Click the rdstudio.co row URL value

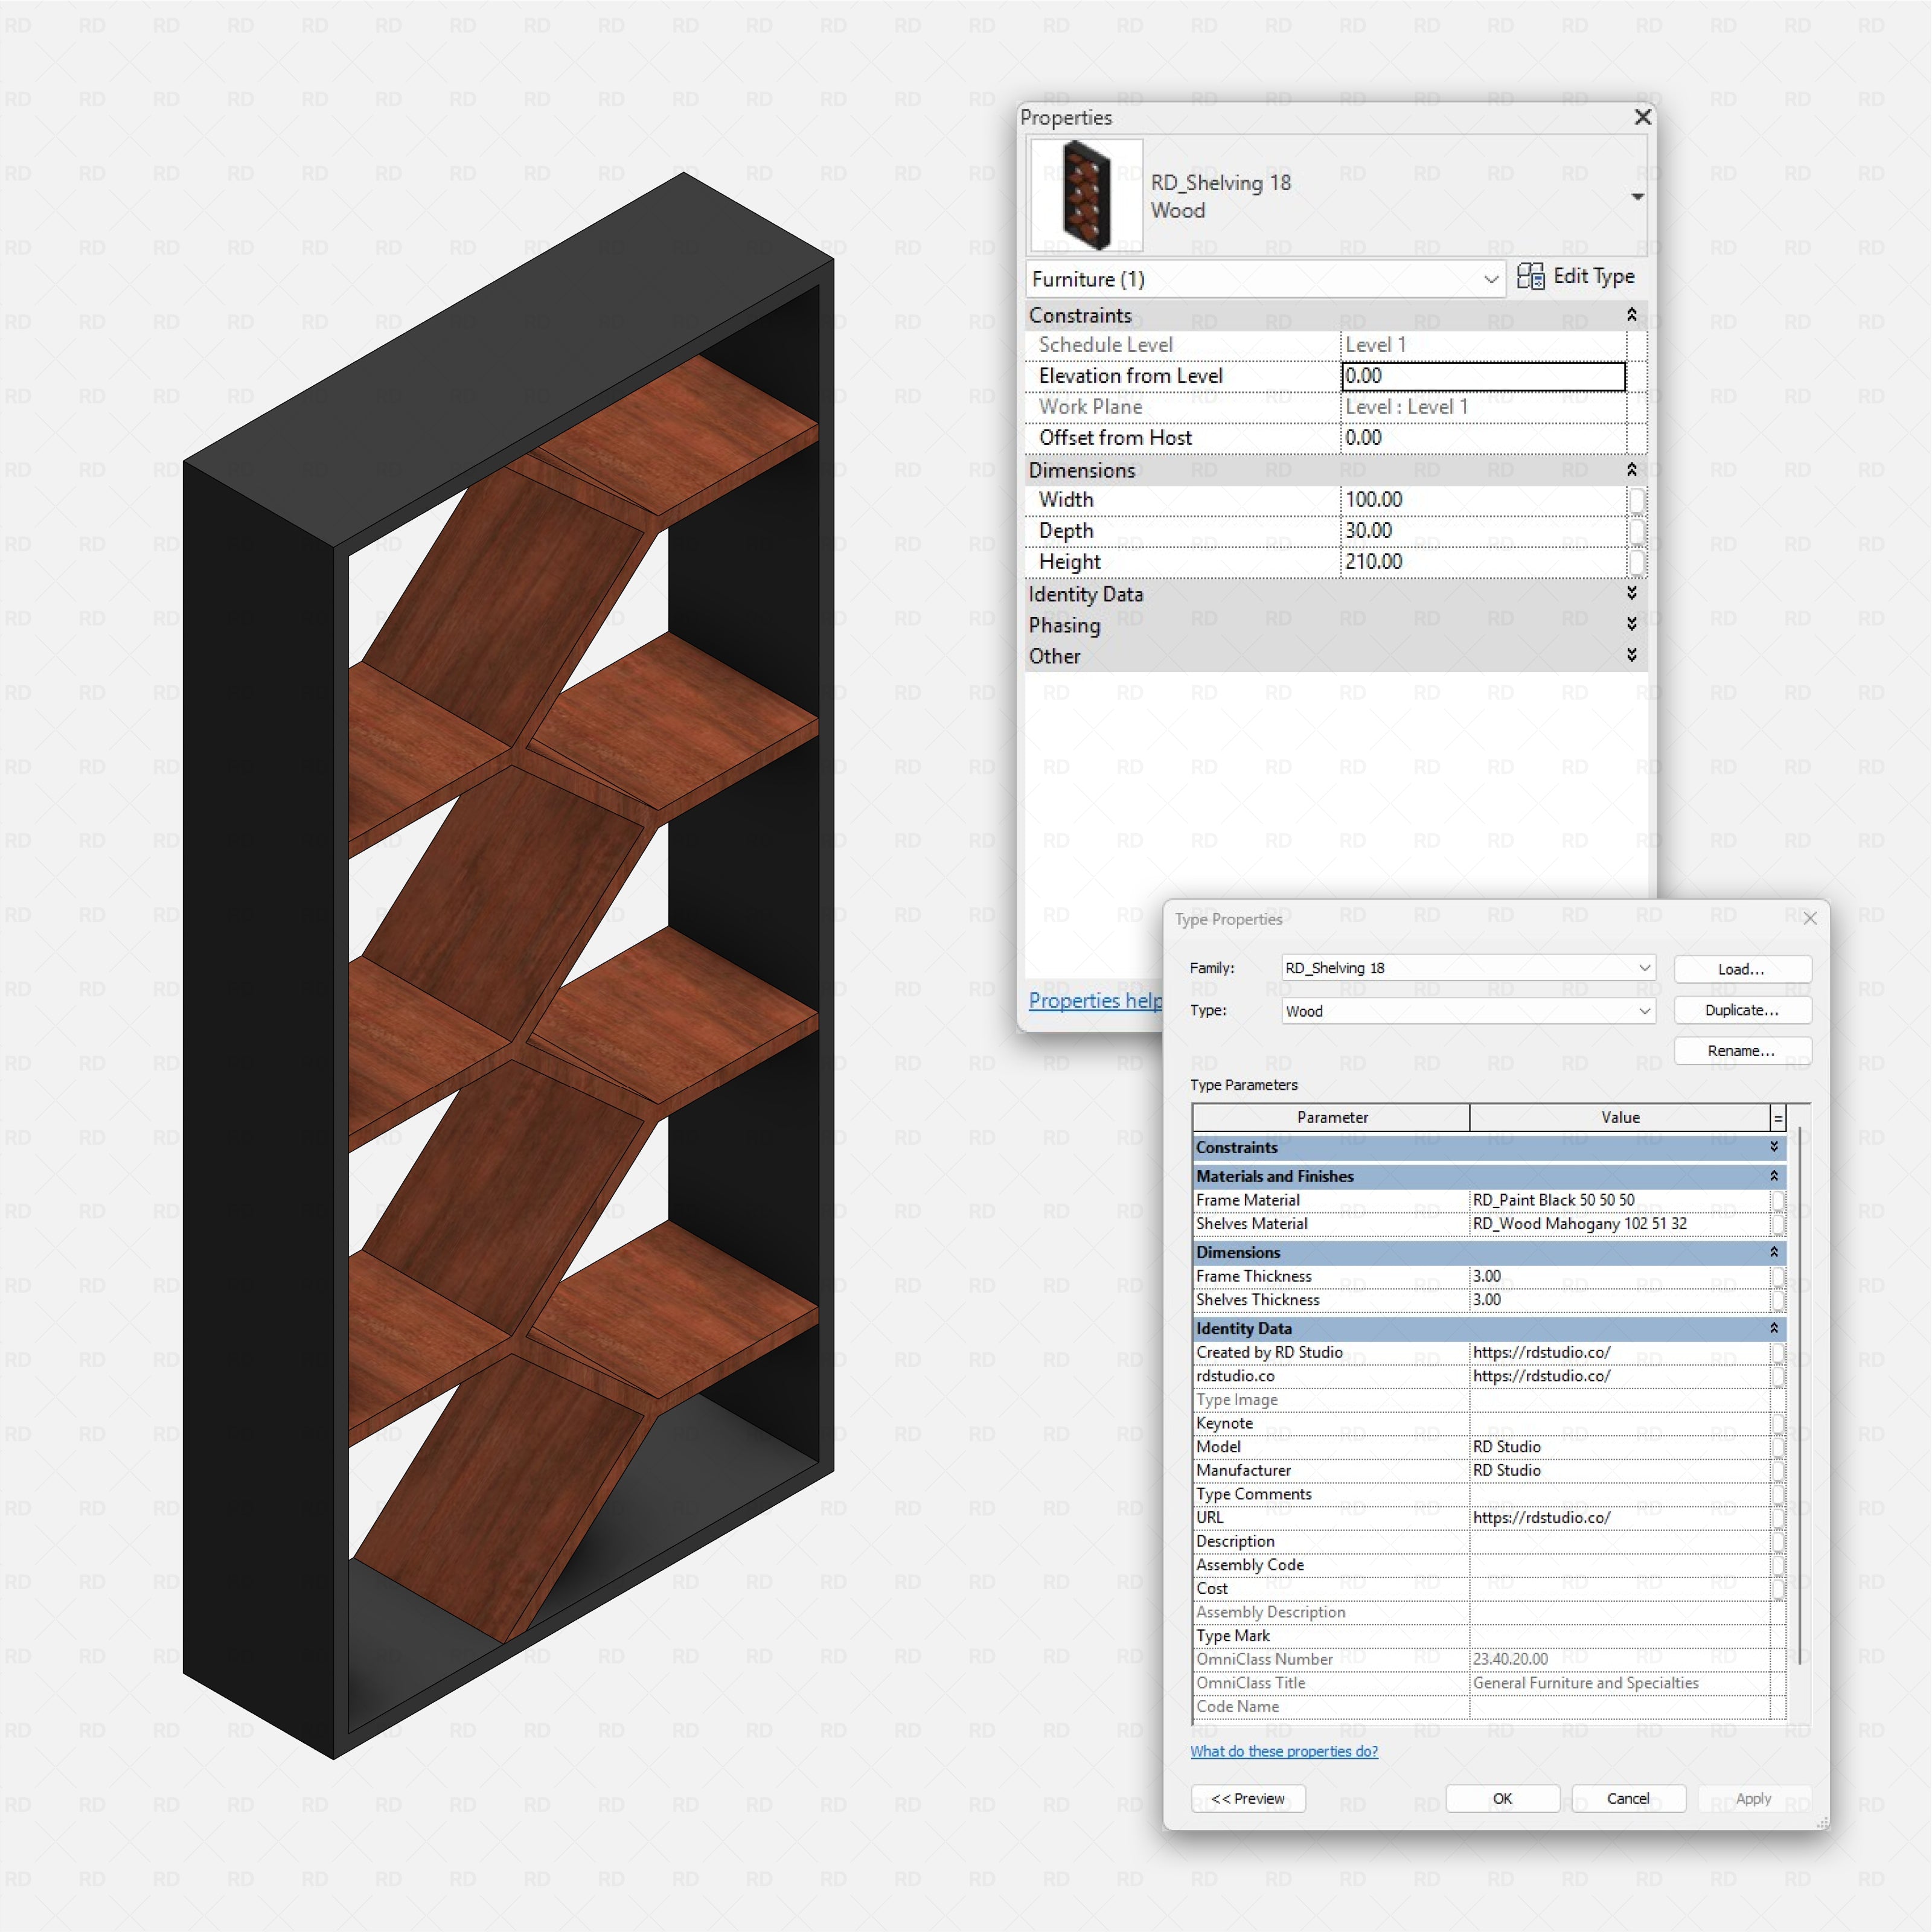(1619, 1376)
